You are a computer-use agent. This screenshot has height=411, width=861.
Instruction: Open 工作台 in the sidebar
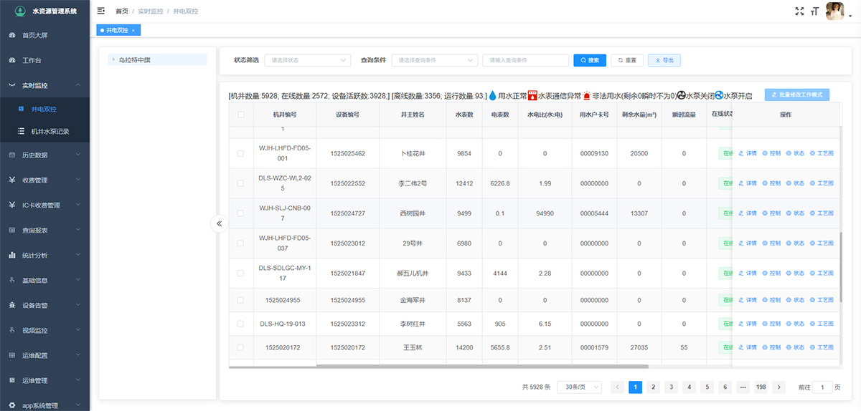point(32,60)
